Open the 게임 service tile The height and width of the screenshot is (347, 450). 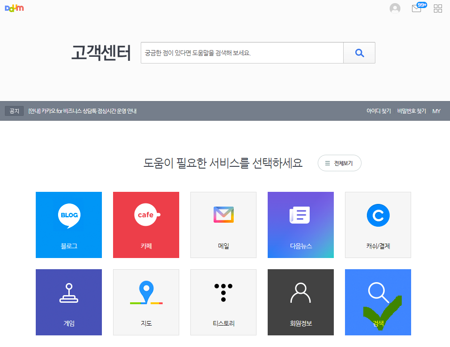pyautogui.click(x=69, y=302)
